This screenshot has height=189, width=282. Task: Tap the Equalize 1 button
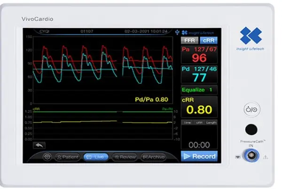(x=199, y=90)
